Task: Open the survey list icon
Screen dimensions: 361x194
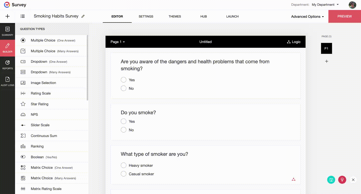Action: point(23,16)
